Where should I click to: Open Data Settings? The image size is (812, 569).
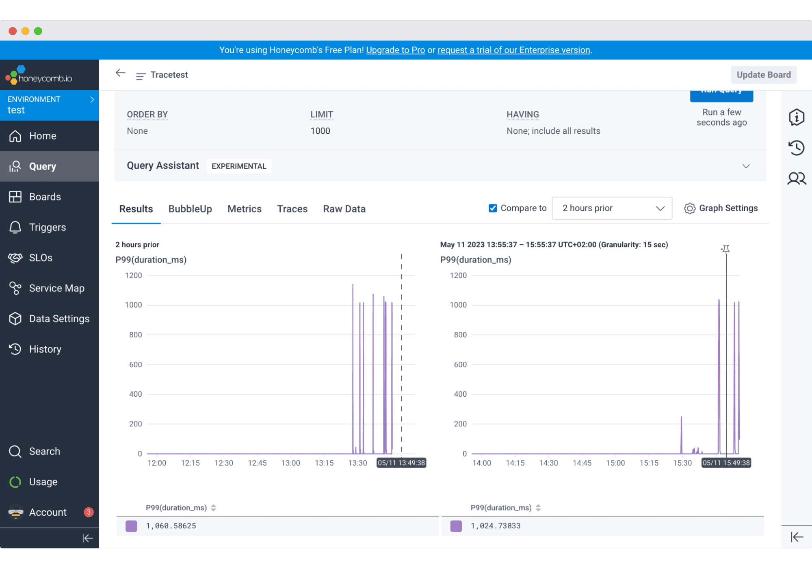click(59, 319)
